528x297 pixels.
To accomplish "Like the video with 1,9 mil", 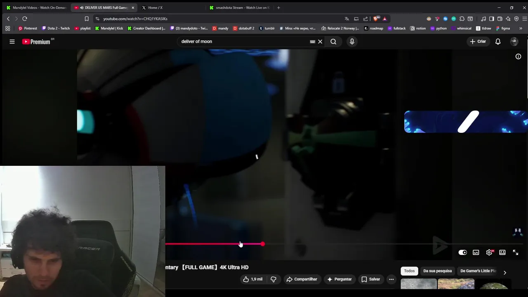I will pyautogui.click(x=252, y=279).
